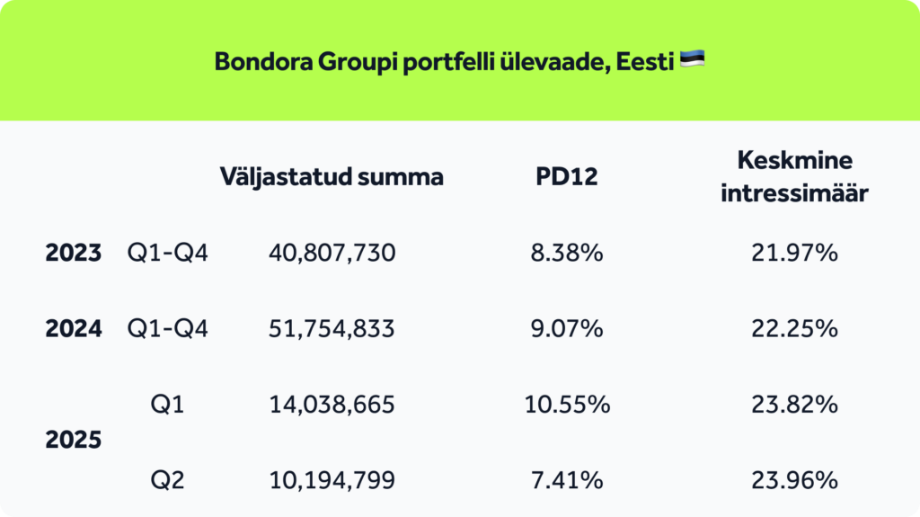
Task: Click the 7.41% PD12 value
Action: click(x=567, y=480)
